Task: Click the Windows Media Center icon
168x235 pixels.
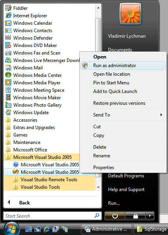Action: tap(8, 75)
